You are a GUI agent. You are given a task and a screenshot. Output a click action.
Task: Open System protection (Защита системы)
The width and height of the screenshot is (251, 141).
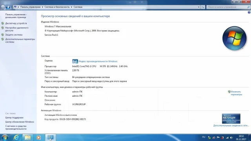(14, 35)
